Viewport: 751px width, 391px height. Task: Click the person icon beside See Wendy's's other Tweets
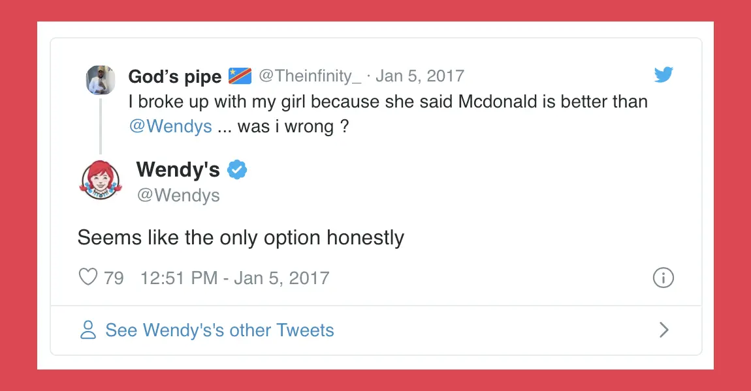(x=88, y=330)
